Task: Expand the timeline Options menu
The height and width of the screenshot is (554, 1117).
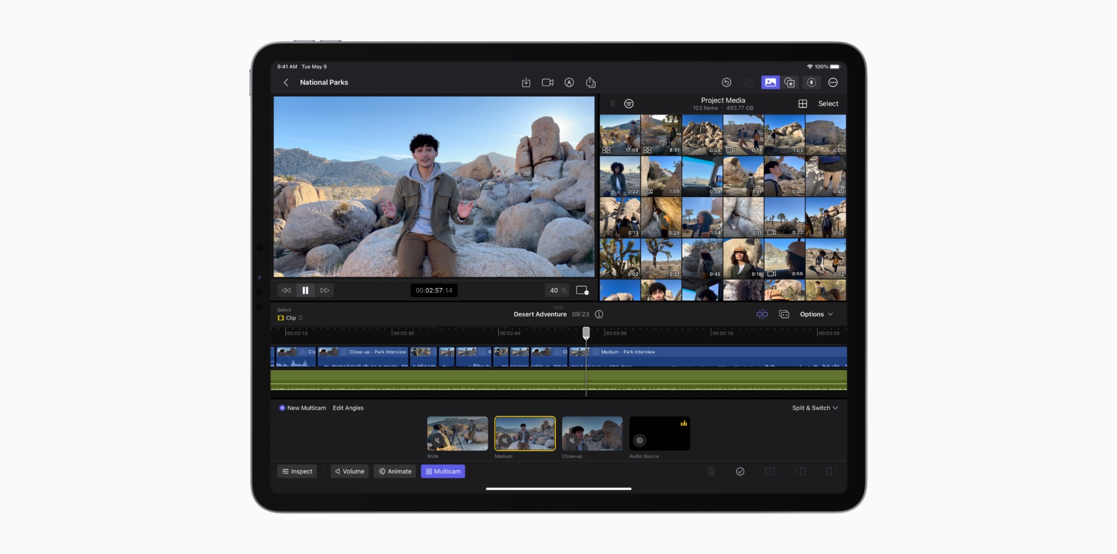Action: (816, 315)
